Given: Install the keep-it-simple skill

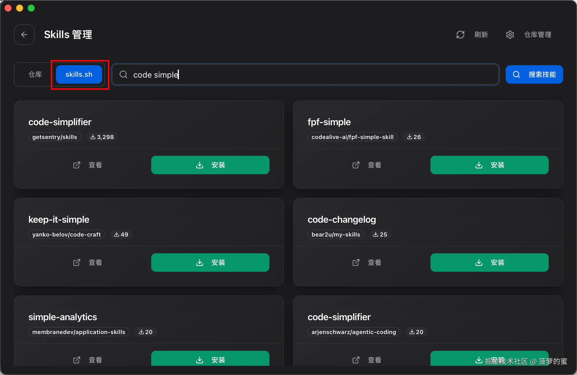Looking at the screenshot, I should (x=210, y=262).
